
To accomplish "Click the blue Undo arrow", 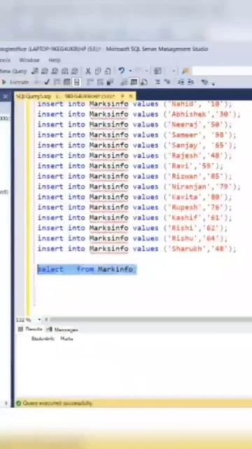I will point(121,71).
